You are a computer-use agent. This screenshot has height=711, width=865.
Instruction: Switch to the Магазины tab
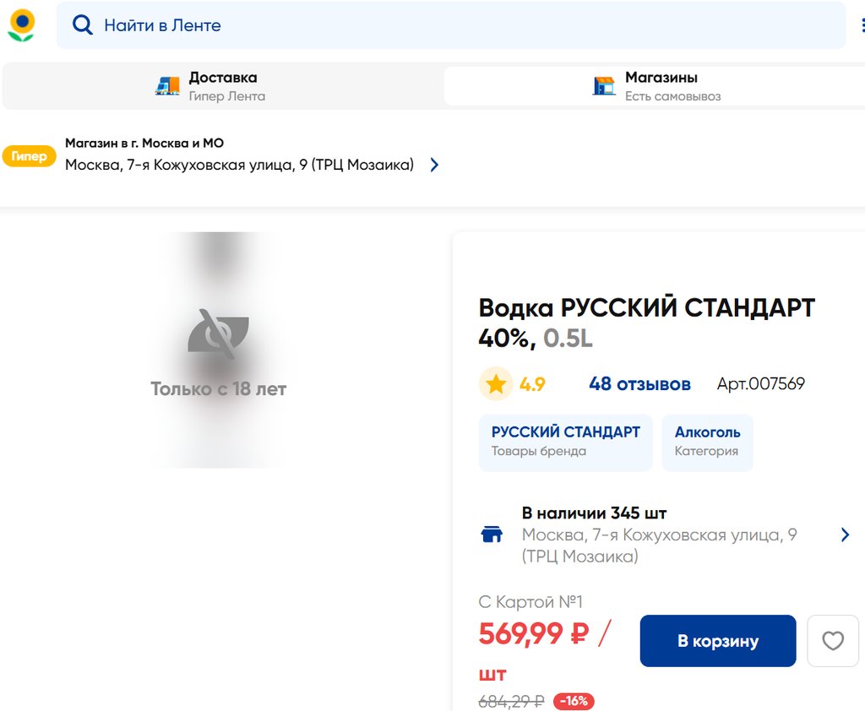(656, 86)
